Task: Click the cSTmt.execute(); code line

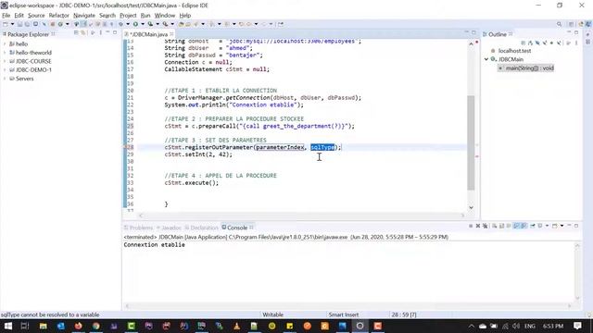Action: click(x=192, y=183)
